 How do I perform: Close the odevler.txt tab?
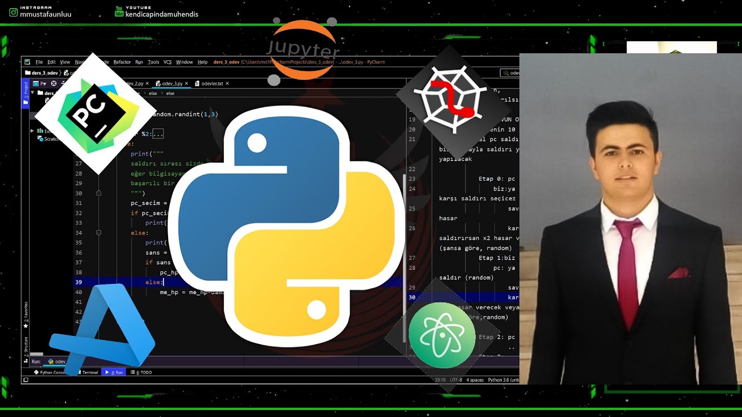227,83
